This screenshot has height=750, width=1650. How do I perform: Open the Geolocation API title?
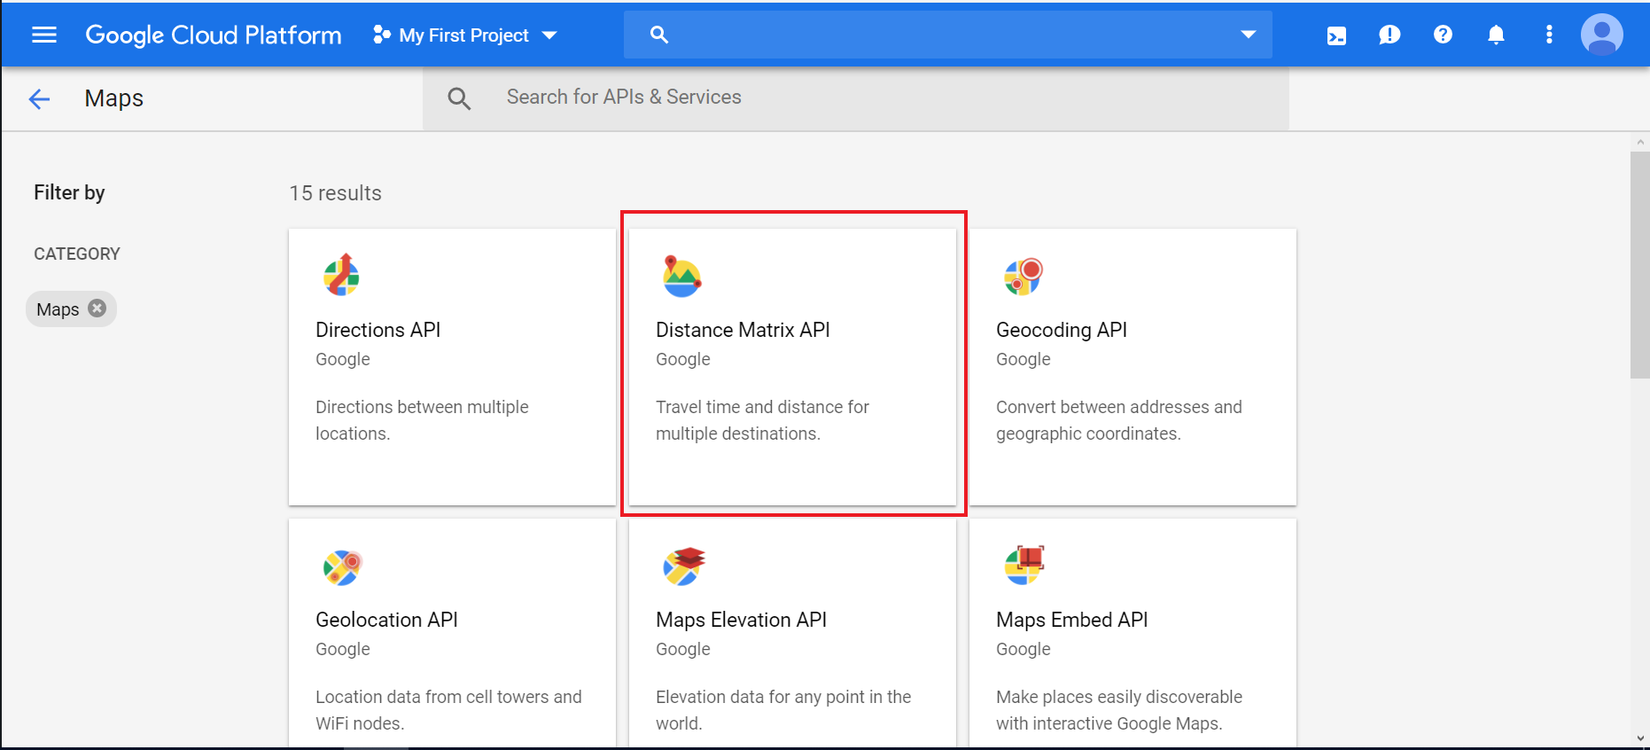point(386,620)
